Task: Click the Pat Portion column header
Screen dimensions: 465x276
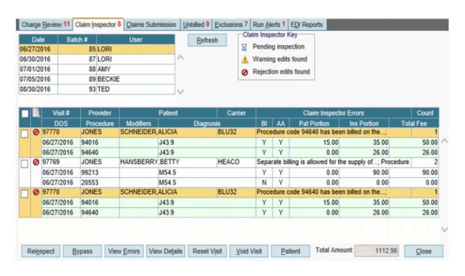Action: point(314,124)
